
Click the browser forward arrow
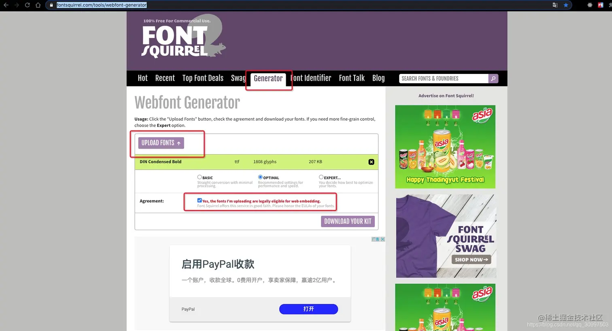(17, 5)
